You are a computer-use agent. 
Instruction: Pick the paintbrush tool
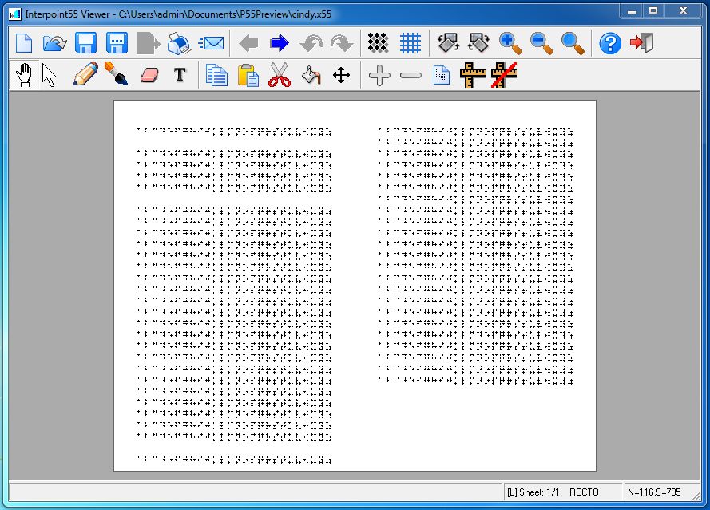click(x=116, y=76)
